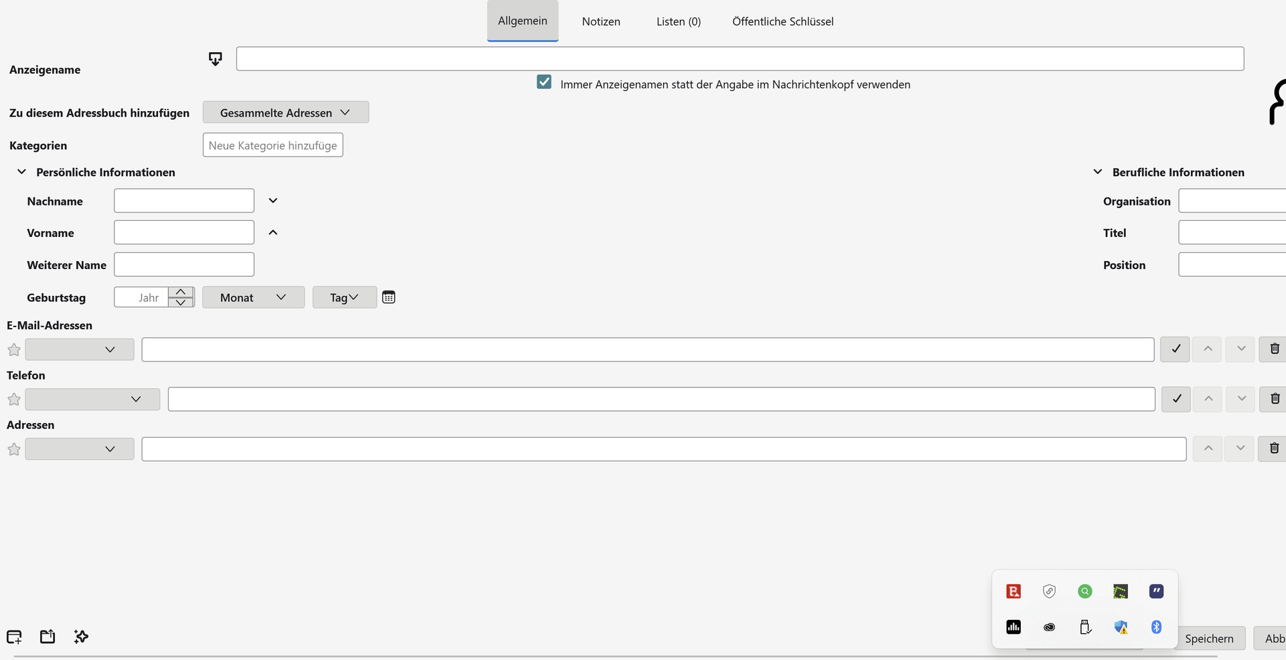Decrease the birth year with stepper down
1286x660 pixels.
pos(181,303)
